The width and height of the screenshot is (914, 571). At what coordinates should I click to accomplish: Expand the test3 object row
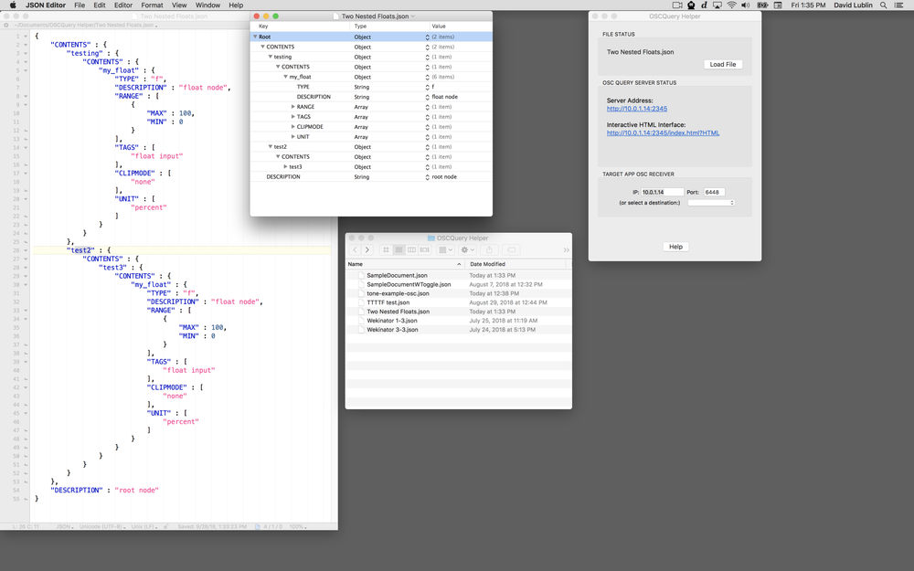click(x=285, y=166)
